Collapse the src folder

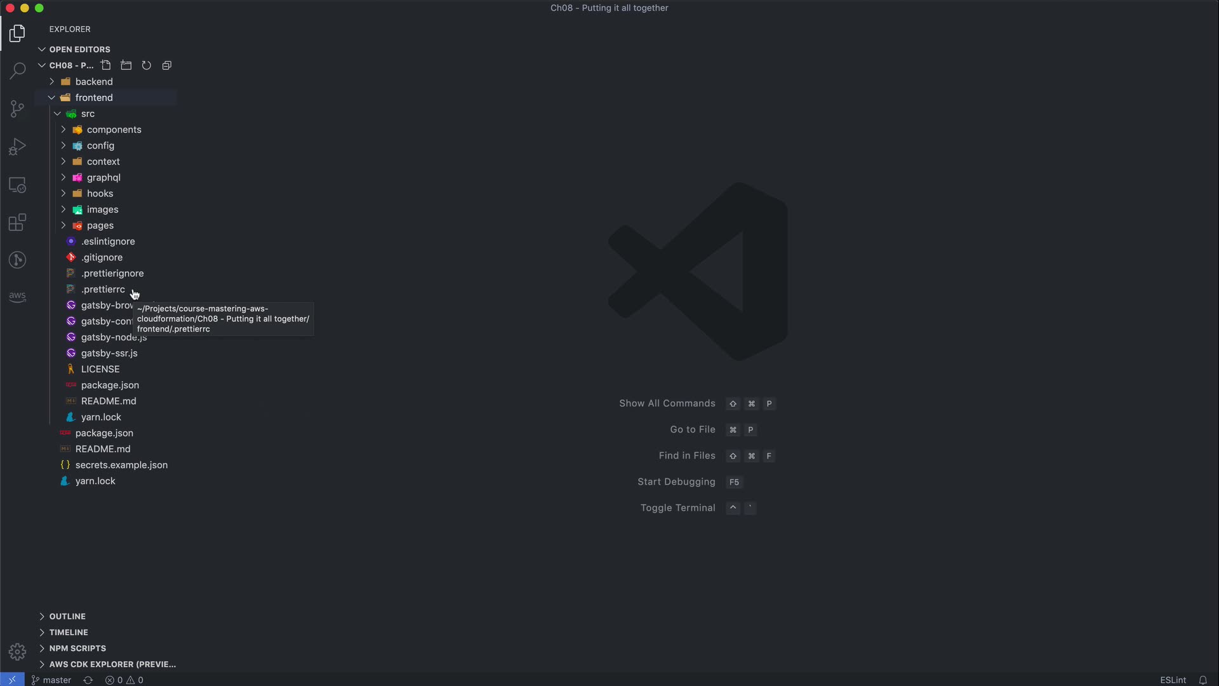[88, 114]
